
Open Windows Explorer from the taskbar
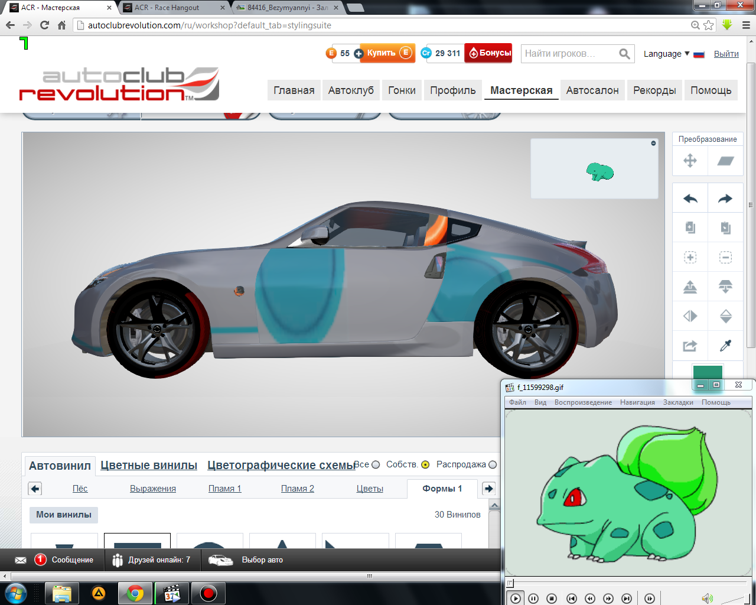62,593
